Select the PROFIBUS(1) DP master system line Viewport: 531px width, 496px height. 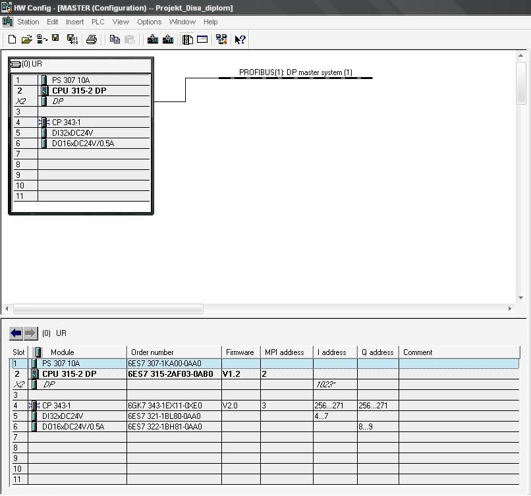296,78
